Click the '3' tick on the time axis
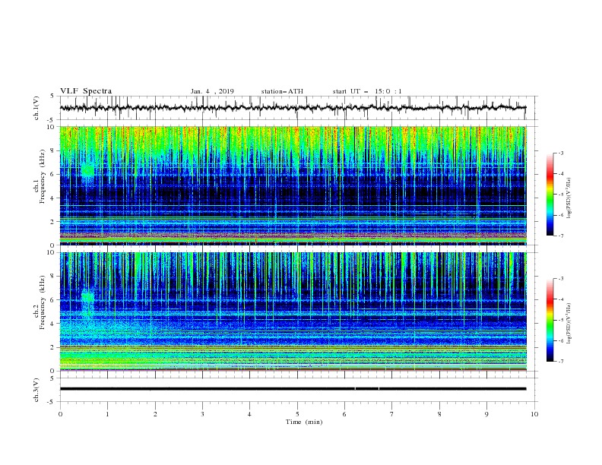The height and width of the screenshot is (465, 602). [202, 414]
